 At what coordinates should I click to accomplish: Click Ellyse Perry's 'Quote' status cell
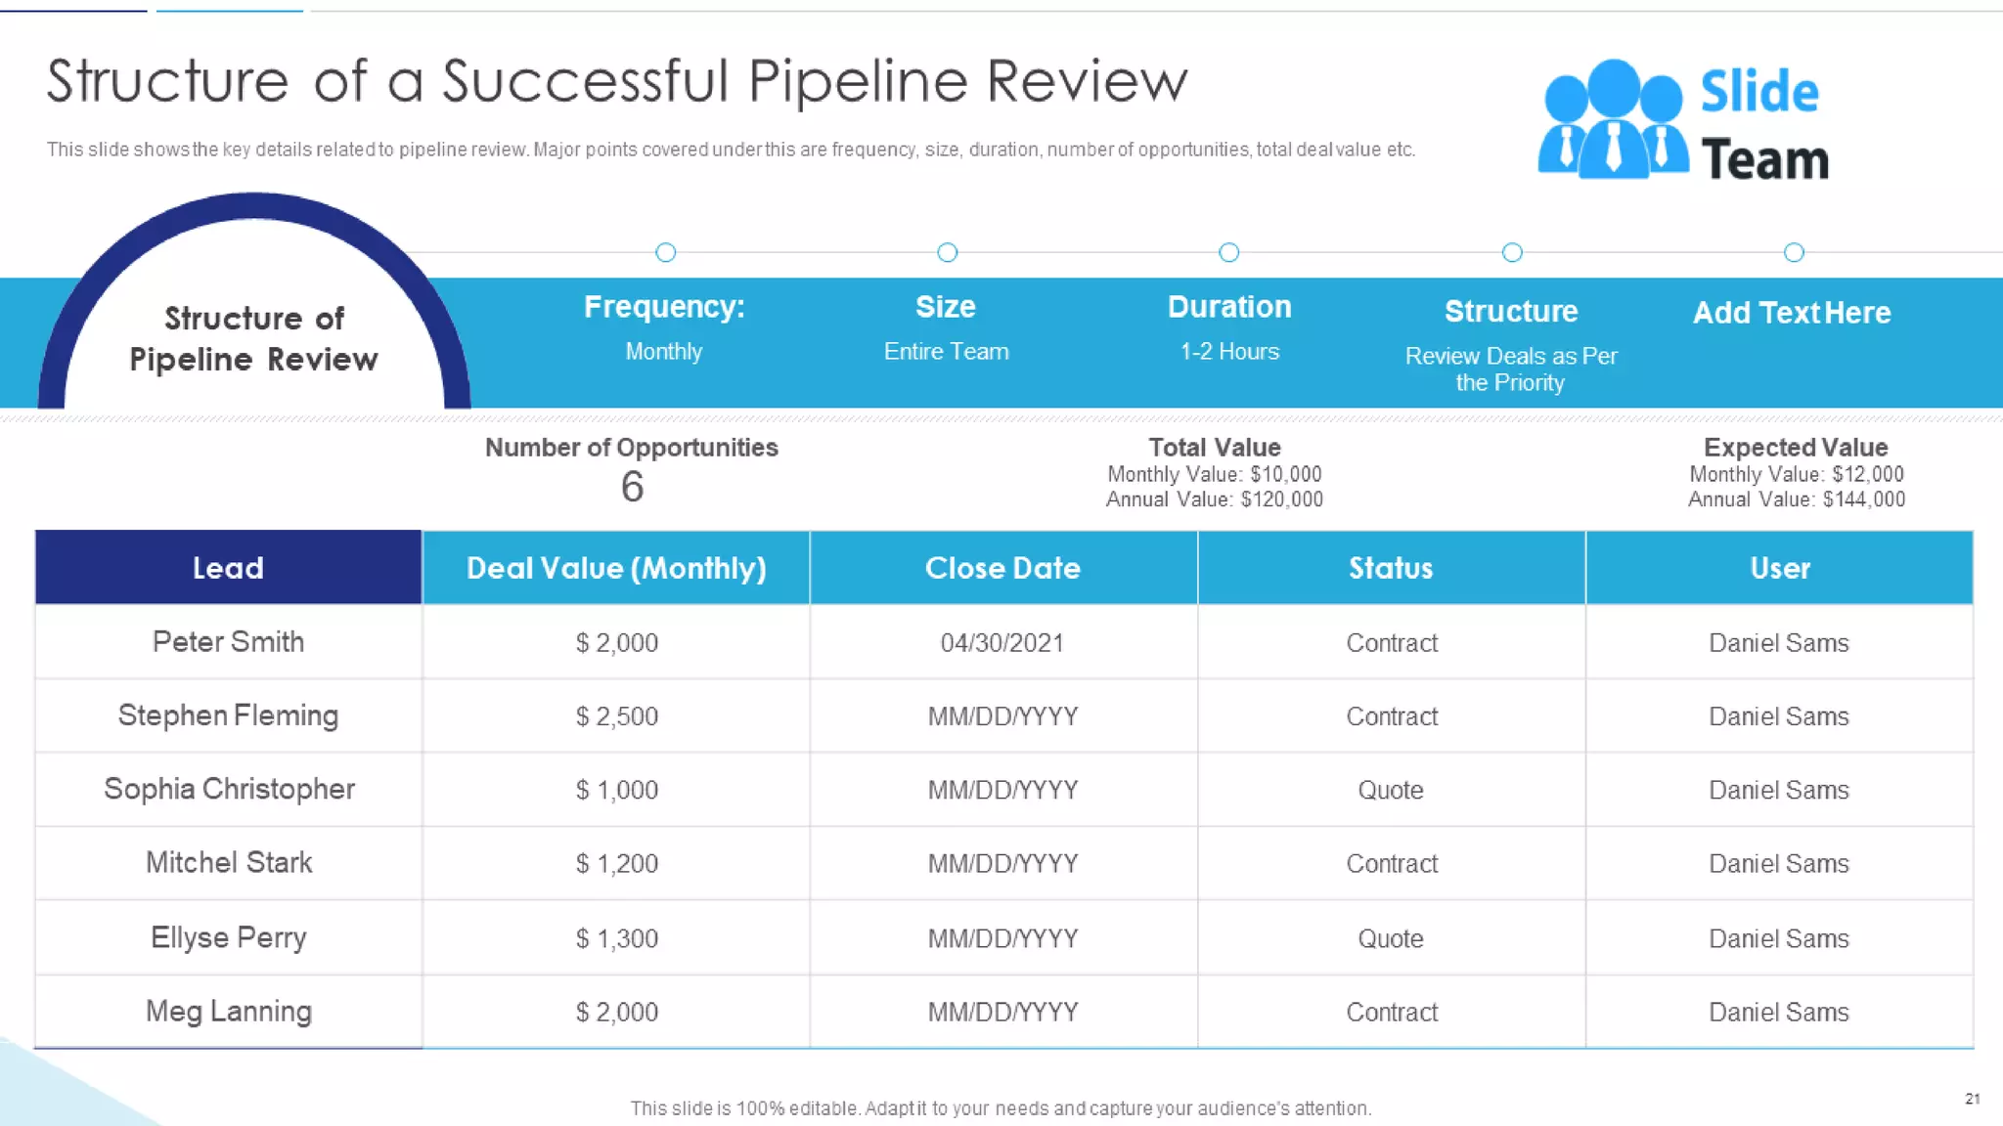[1391, 938]
